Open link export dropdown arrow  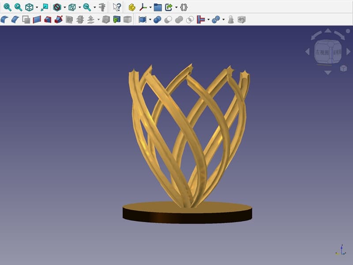[x=176, y=8]
